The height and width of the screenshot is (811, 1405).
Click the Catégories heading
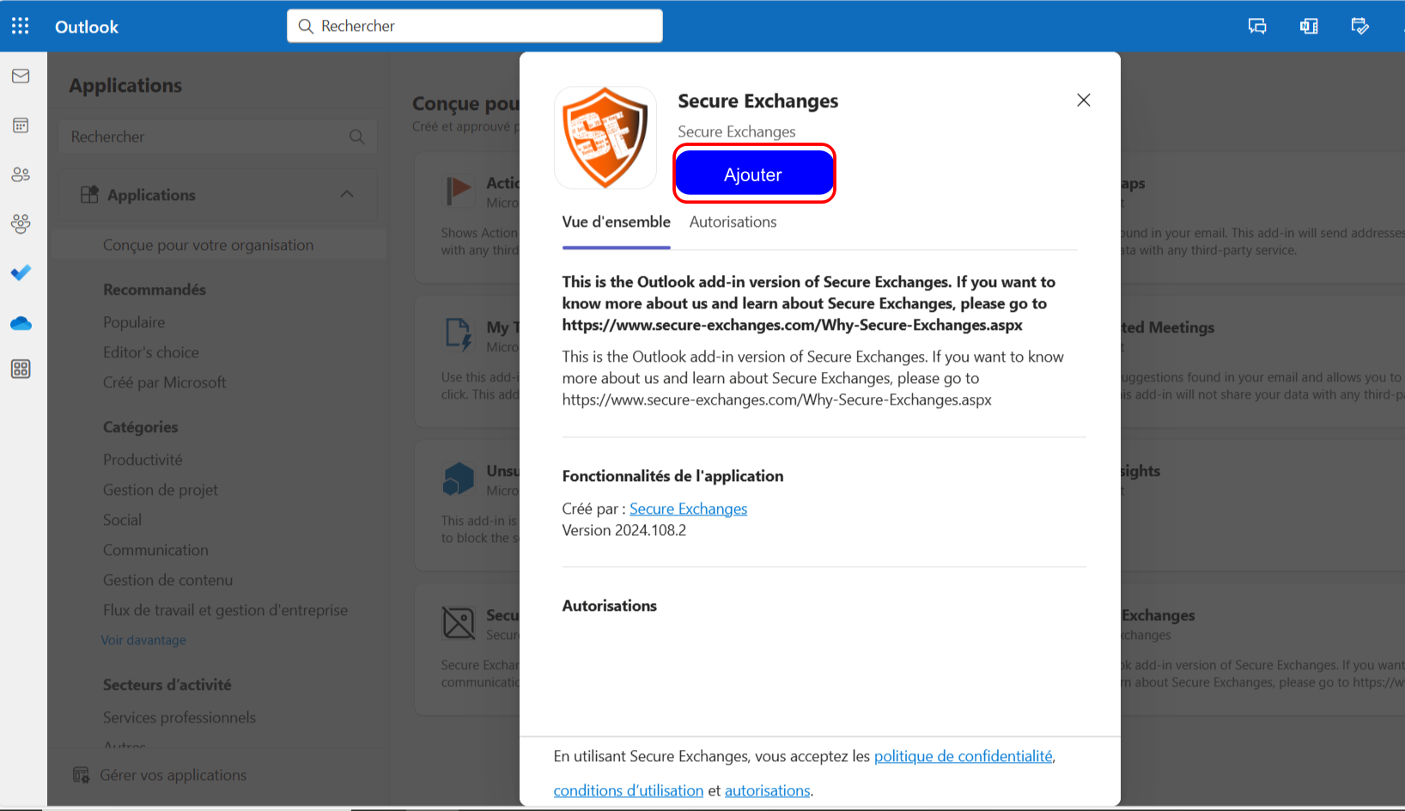pyautogui.click(x=141, y=427)
